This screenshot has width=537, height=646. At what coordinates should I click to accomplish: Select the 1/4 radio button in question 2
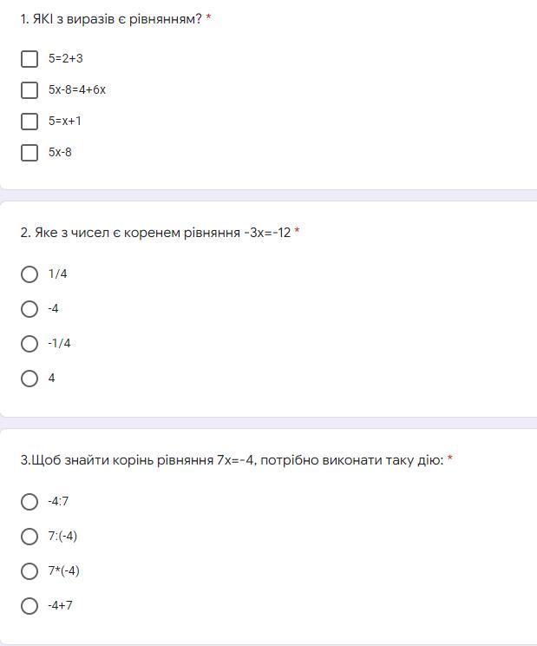[29, 274]
